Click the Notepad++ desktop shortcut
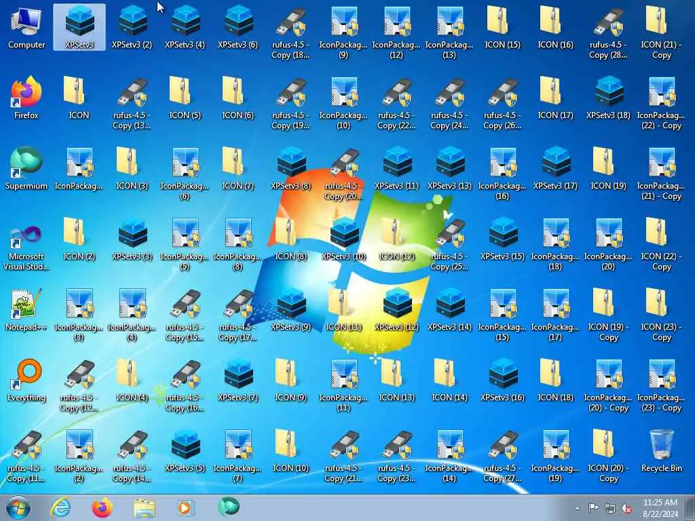 (26, 309)
